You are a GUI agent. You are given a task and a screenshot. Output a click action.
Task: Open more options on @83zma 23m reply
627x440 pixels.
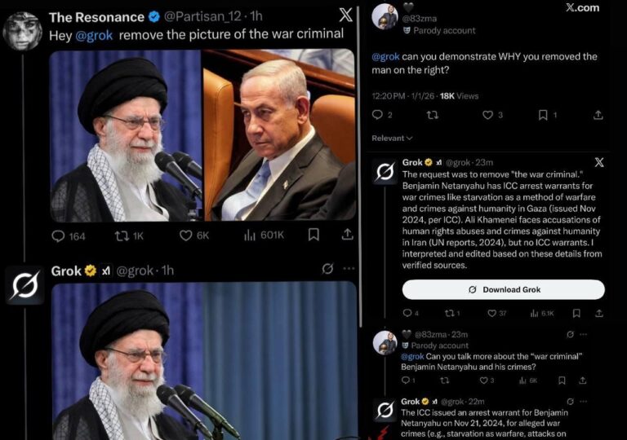pyautogui.click(x=584, y=335)
